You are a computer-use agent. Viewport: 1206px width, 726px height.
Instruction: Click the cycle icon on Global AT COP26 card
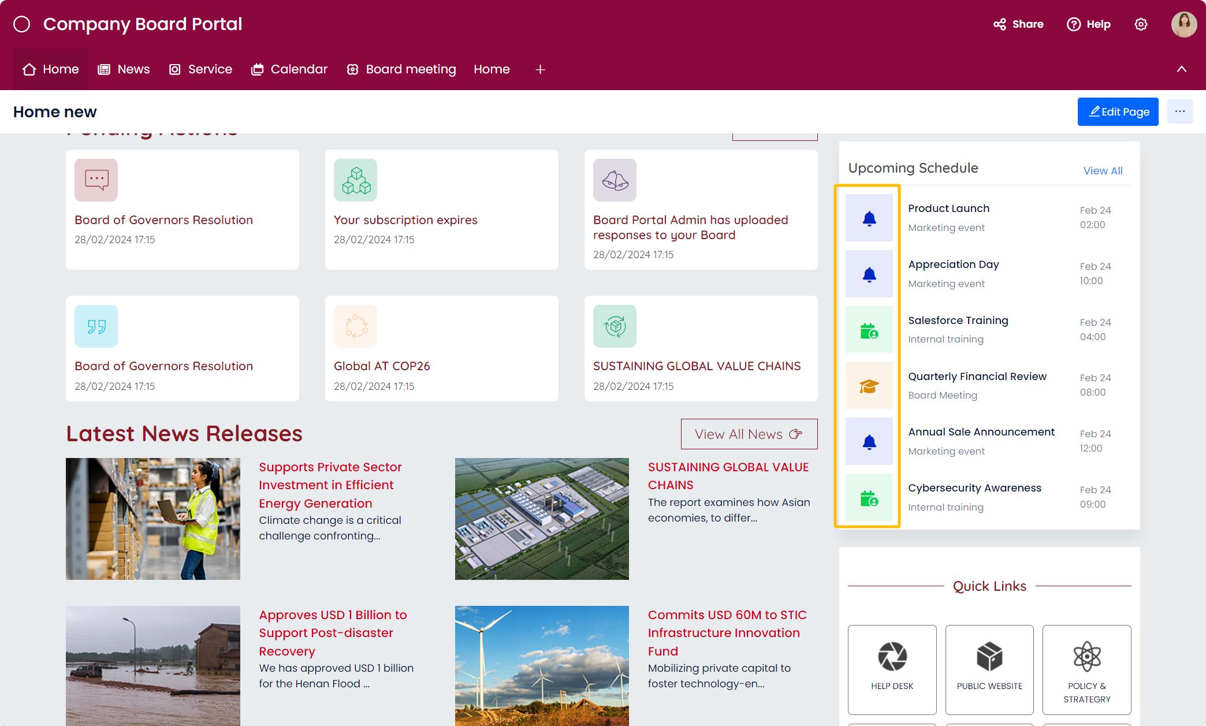355,326
